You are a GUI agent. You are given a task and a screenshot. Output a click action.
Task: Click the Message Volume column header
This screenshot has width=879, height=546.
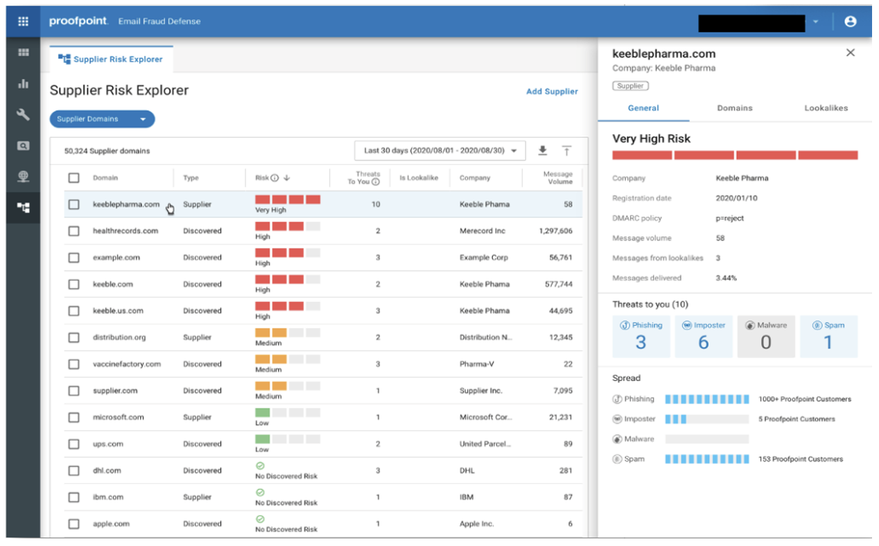pyautogui.click(x=557, y=178)
